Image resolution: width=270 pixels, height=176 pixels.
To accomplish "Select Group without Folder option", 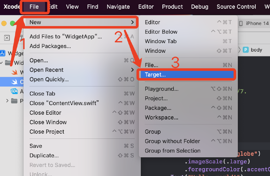I will click(x=172, y=141).
